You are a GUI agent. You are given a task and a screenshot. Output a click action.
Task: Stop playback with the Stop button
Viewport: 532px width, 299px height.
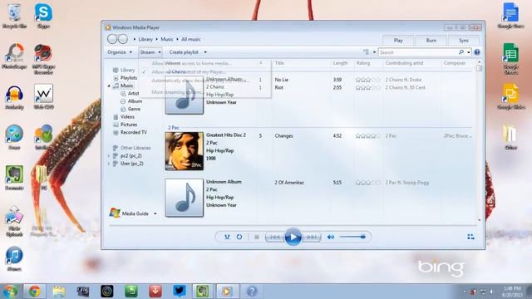point(257,237)
